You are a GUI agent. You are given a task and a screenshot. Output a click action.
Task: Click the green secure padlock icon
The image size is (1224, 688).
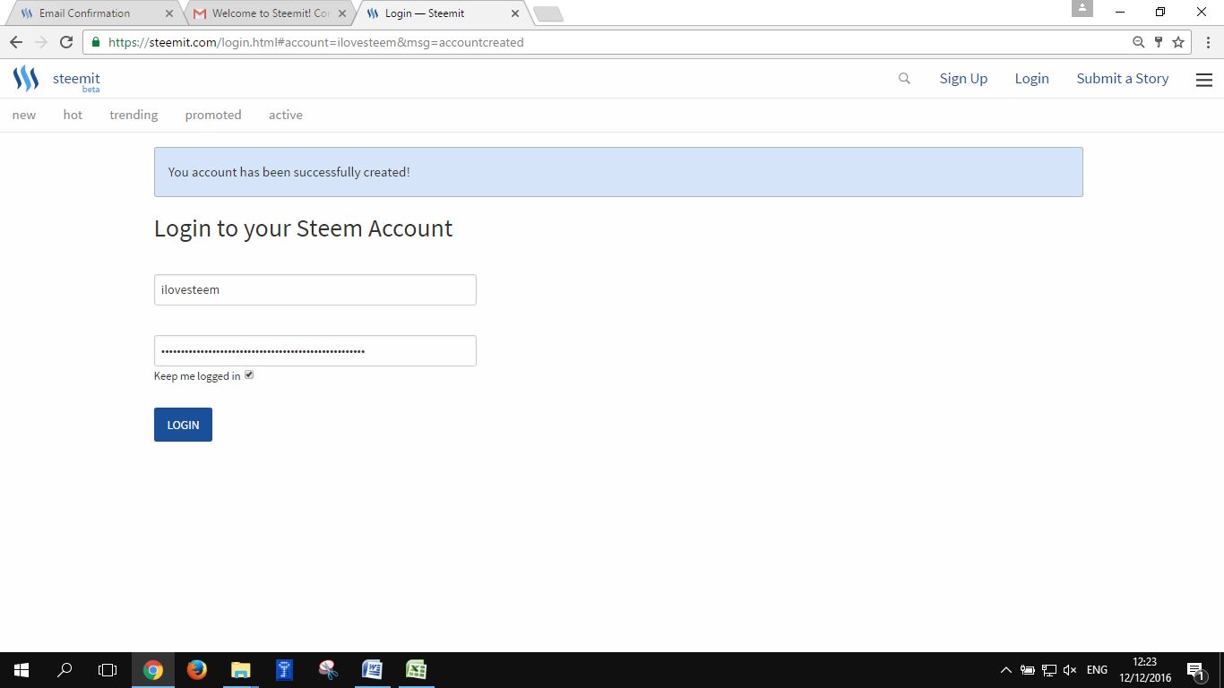(96, 42)
